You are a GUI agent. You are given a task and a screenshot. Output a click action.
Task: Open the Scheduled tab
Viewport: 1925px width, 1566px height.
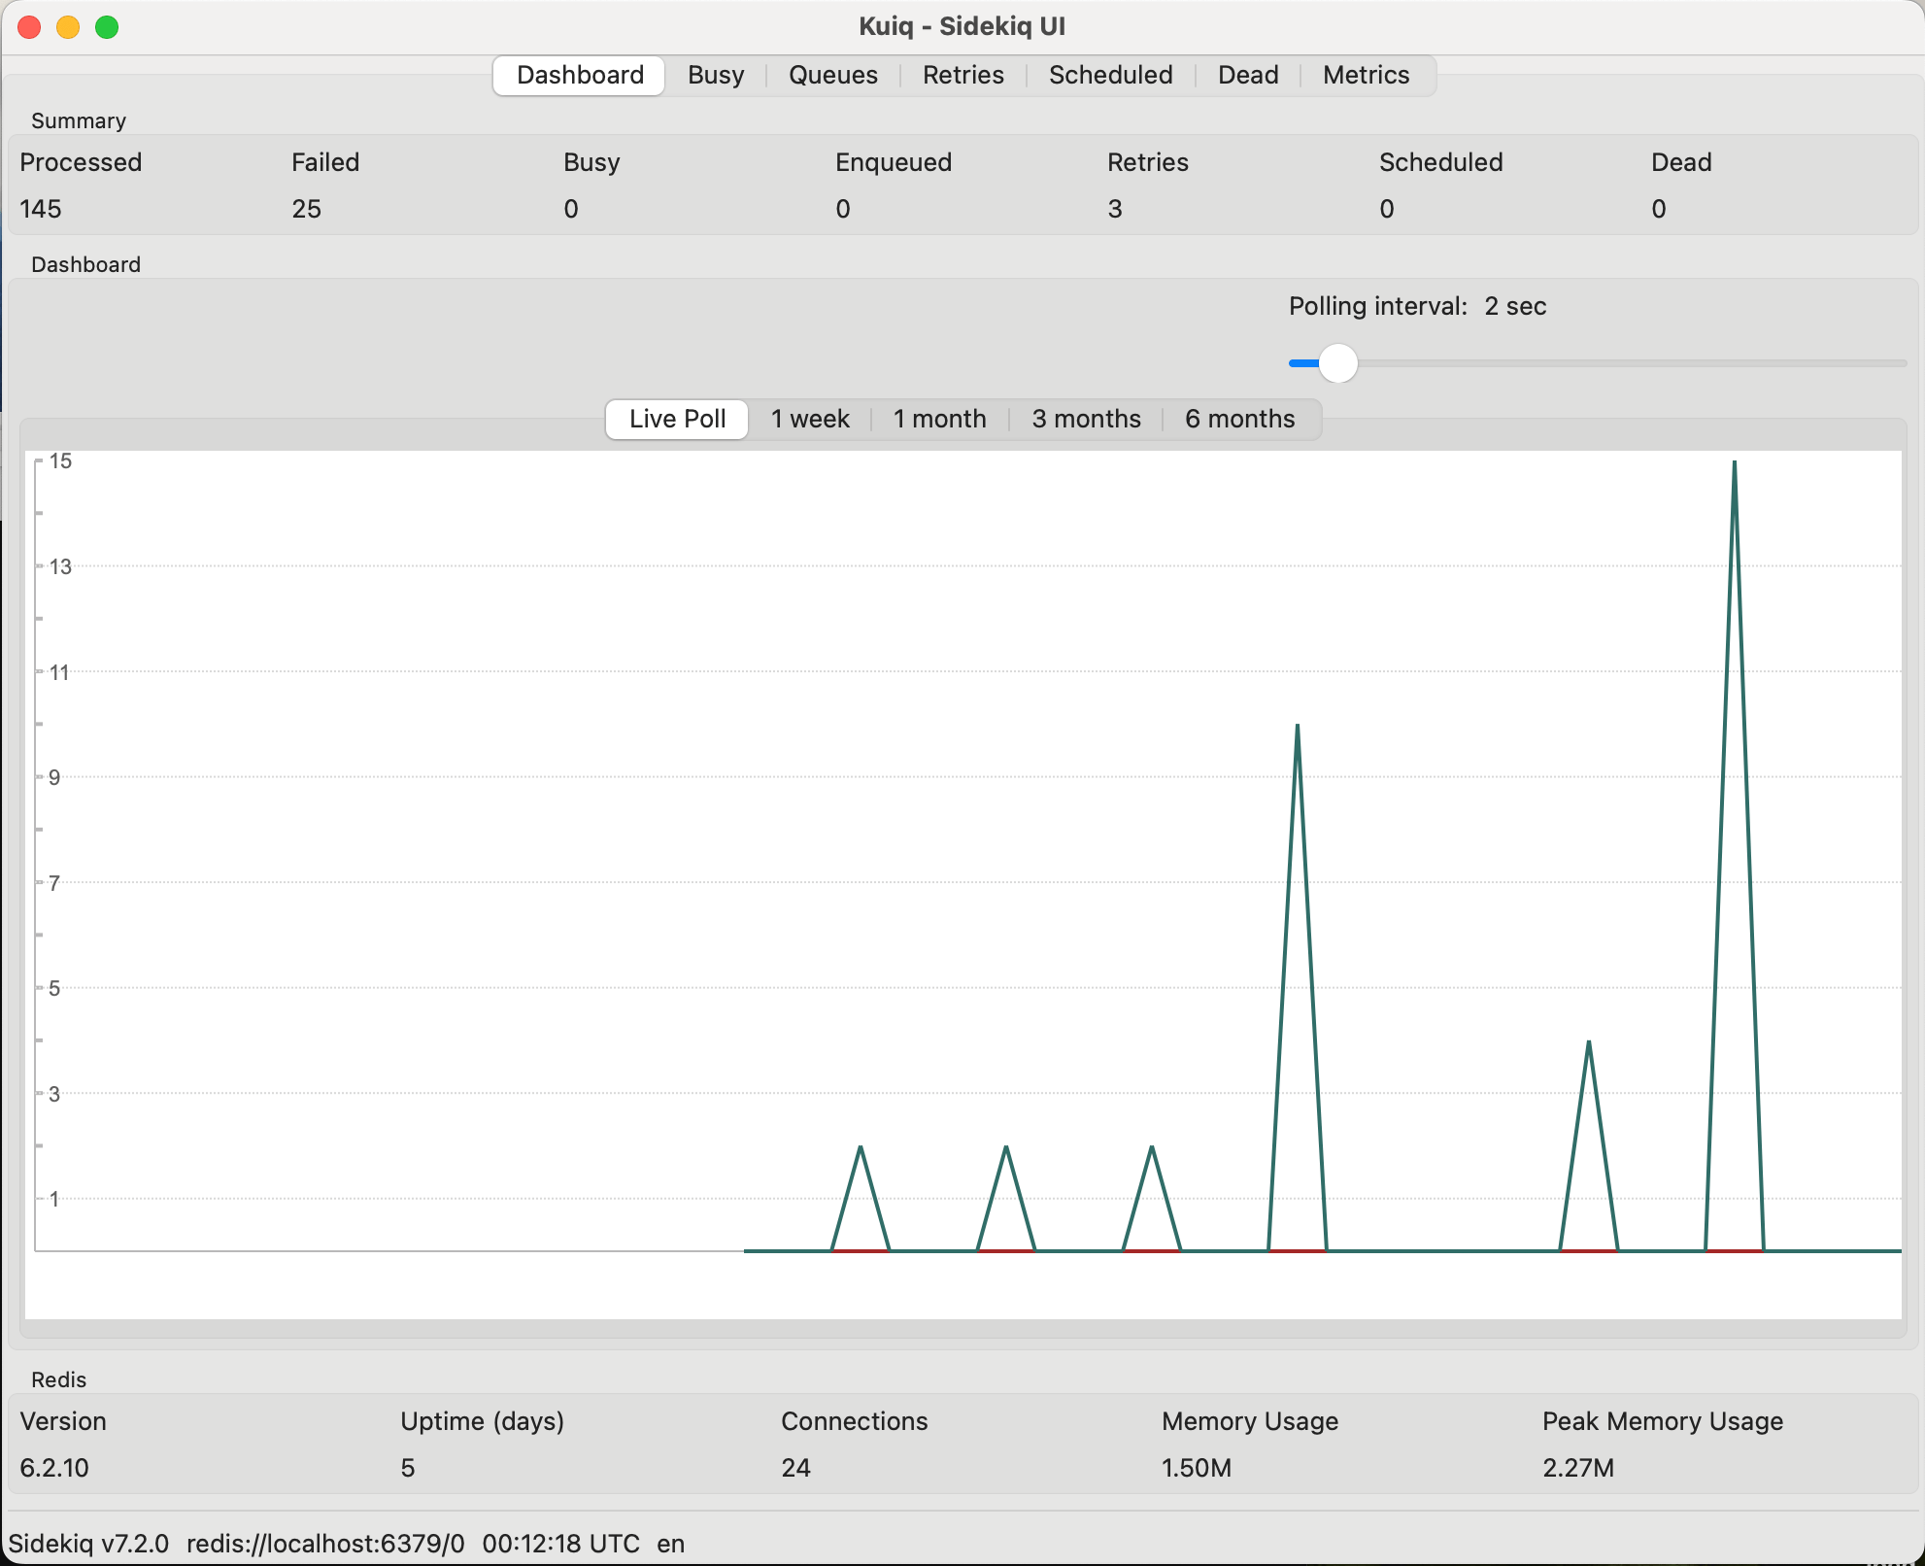coord(1111,75)
